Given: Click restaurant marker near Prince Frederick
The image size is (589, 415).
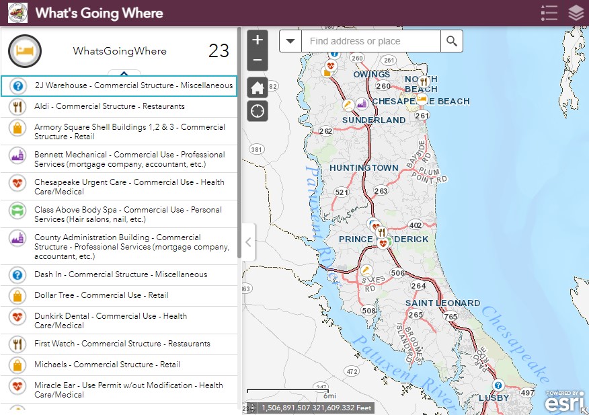Looking at the screenshot, I should point(382,233).
